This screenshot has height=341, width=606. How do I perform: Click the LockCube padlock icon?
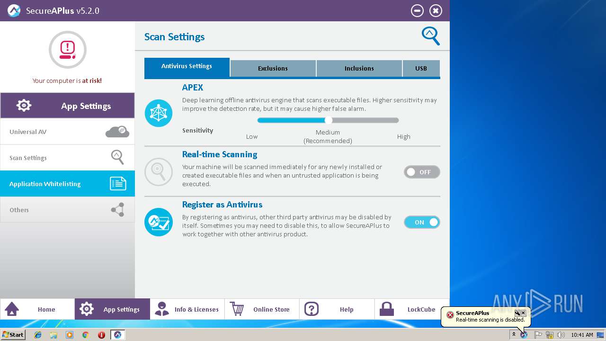pyautogui.click(x=387, y=309)
